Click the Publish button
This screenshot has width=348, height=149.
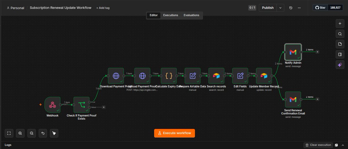pyautogui.click(x=268, y=8)
